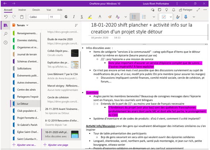210x150 pixels.
Task: Open the font name box Calibri
Action: tap(38, 17)
